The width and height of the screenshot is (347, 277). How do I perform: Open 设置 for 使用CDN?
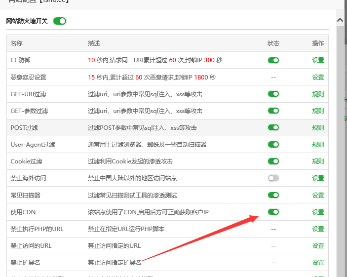[318, 212]
